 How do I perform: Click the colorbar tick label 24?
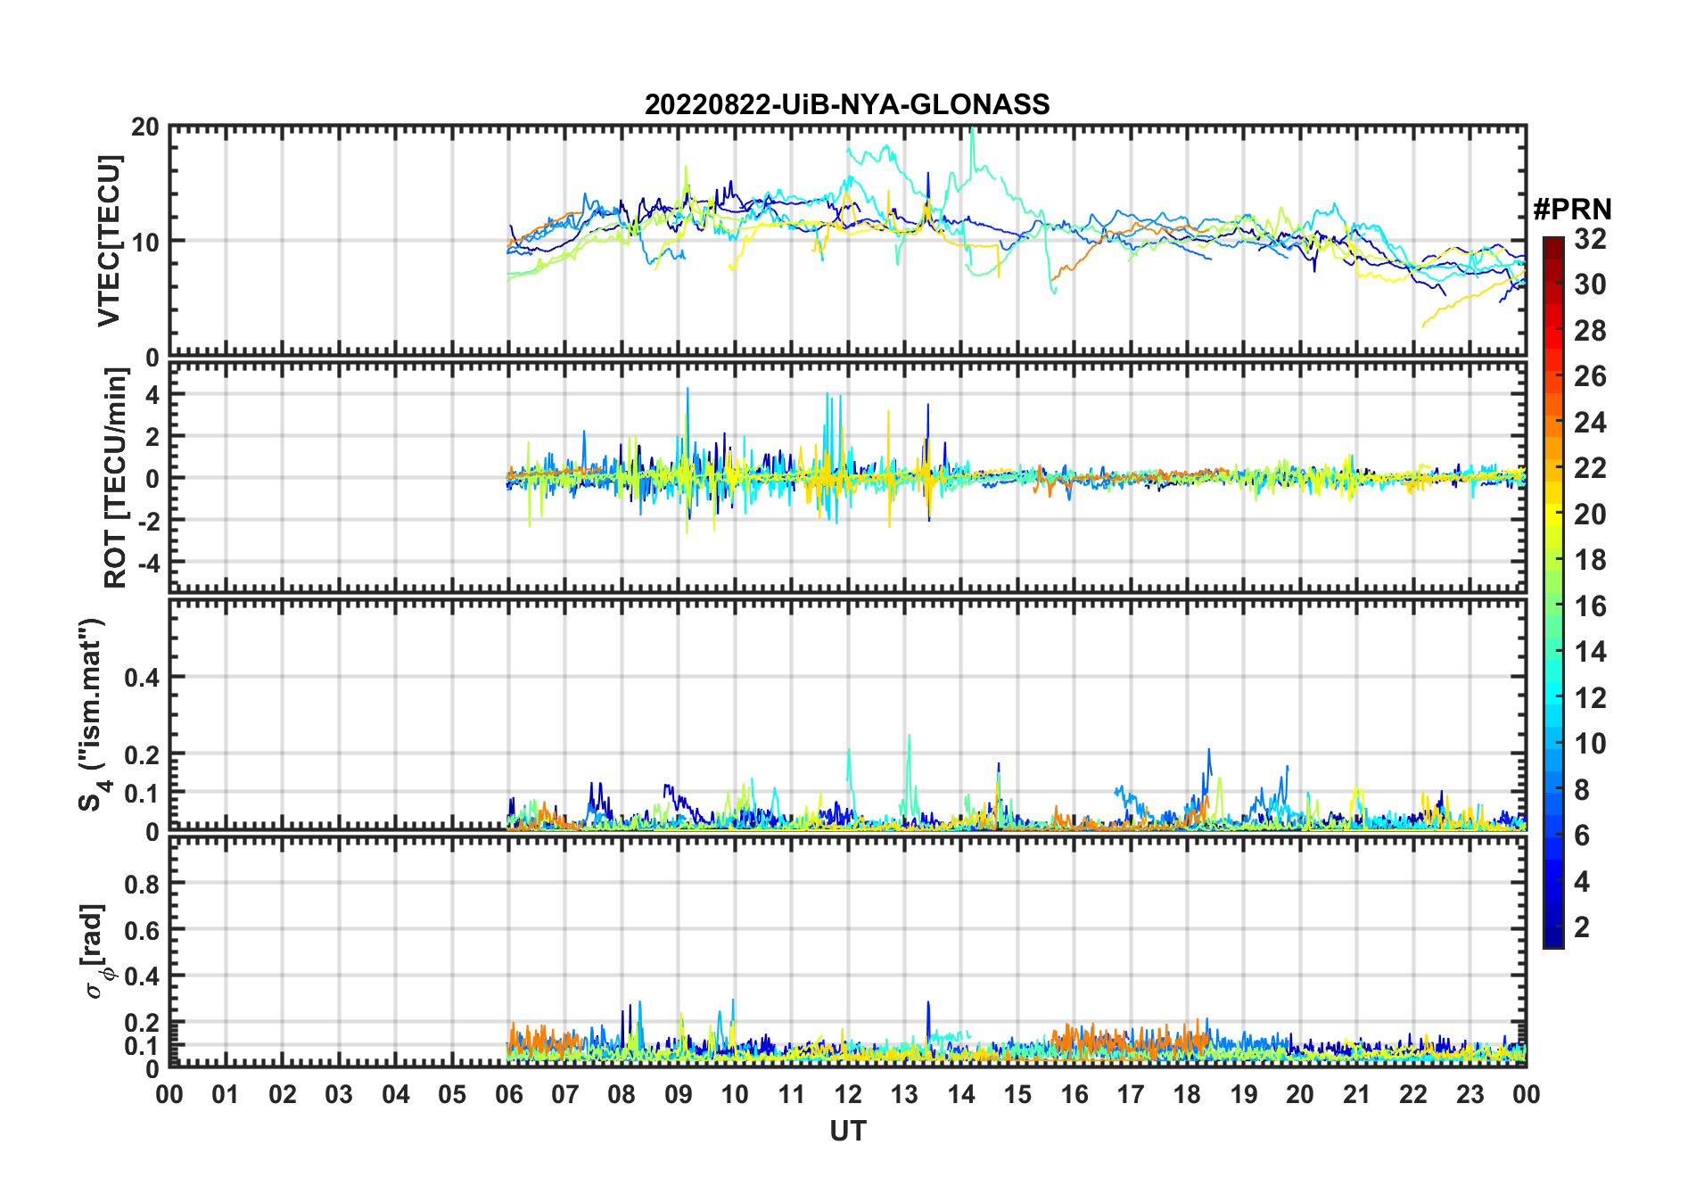tap(1590, 423)
